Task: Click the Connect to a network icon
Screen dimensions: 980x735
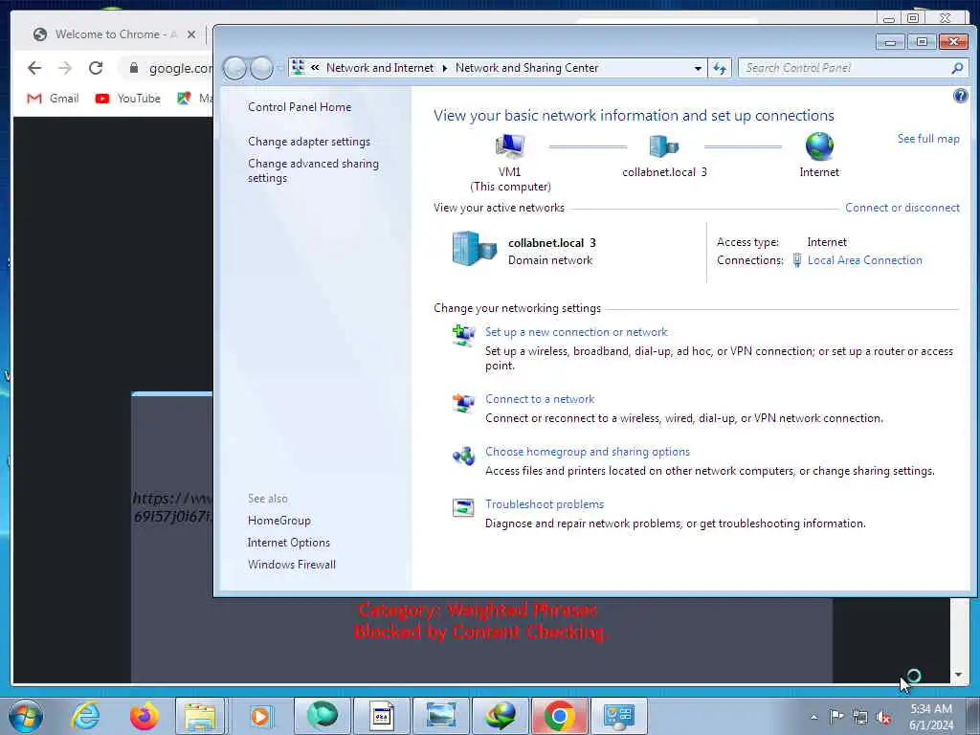Action: click(463, 403)
